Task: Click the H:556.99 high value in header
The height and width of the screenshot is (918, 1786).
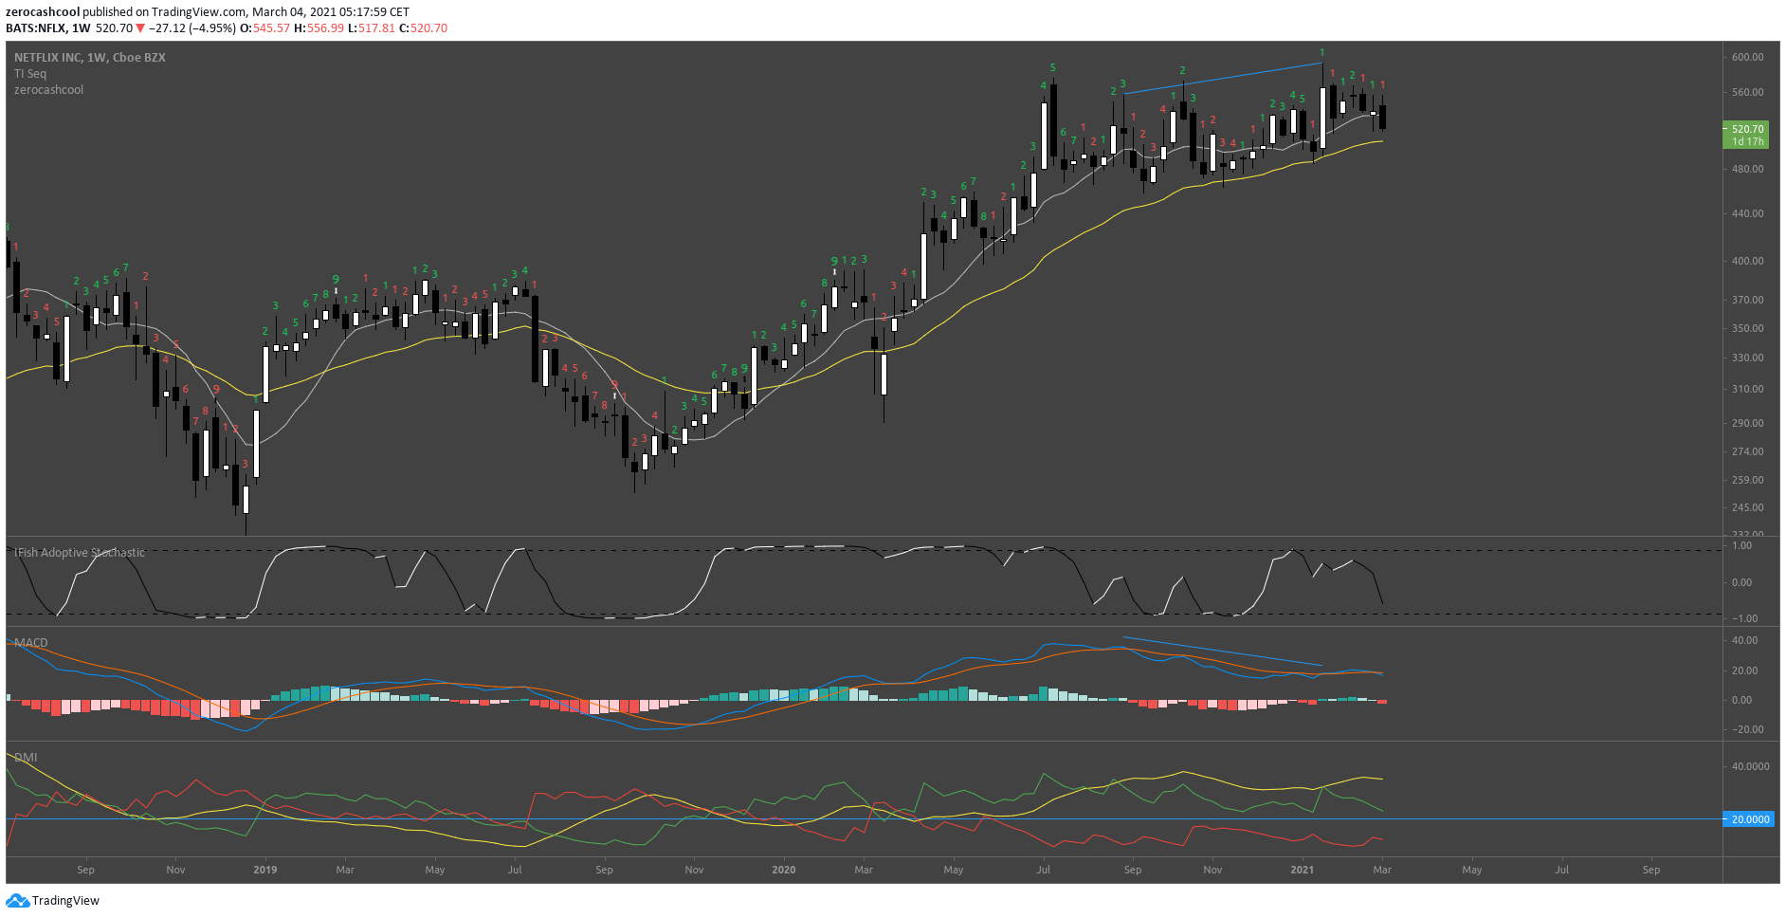Action: coord(319,28)
